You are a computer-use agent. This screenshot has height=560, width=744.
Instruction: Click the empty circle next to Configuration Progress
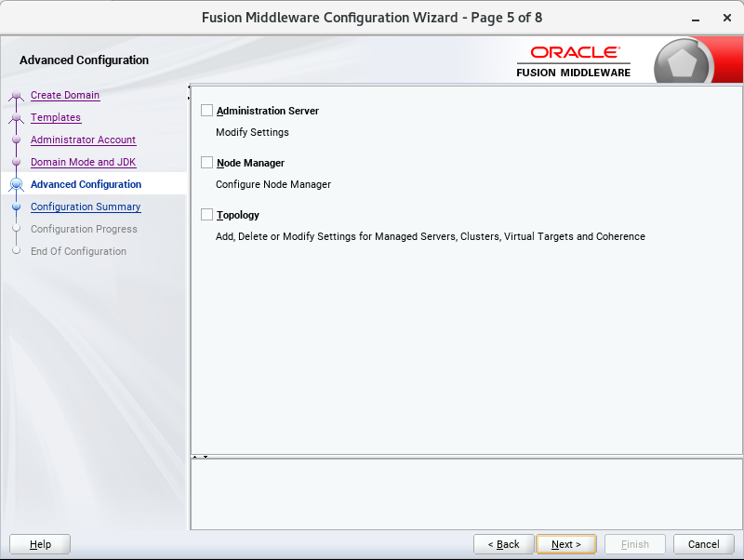(16, 229)
